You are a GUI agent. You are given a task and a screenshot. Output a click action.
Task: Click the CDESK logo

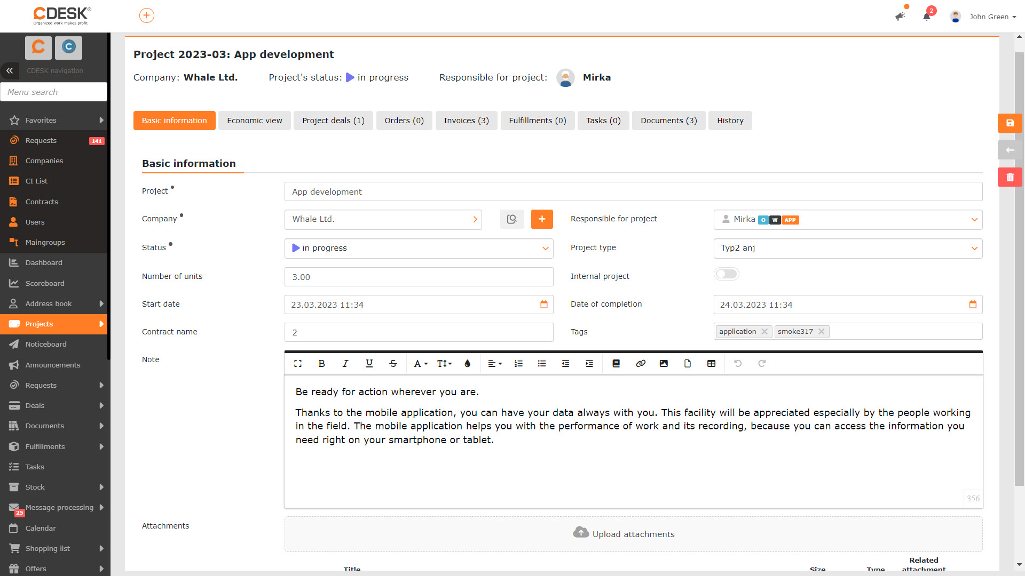click(62, 15)
